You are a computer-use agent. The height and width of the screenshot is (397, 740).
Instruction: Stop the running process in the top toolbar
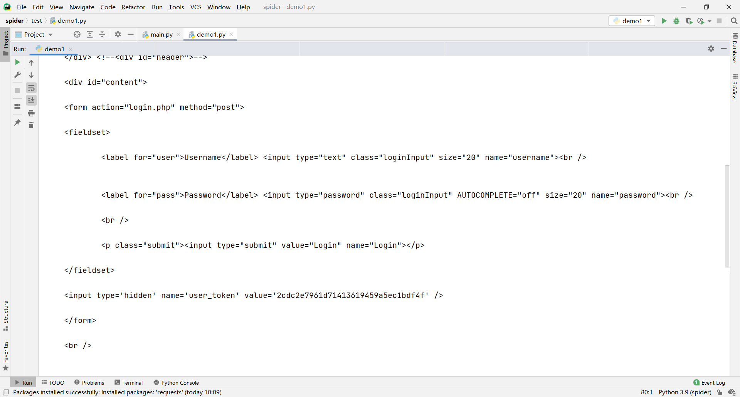[x=719, y=21]
